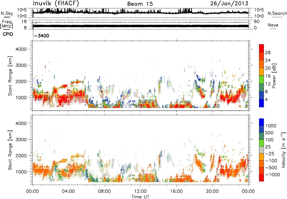Image resolution: width=287 pixels, height=199 pixels.
Task: Click the 'Slant Range [km]' label of the power panel
Action: 10,76
